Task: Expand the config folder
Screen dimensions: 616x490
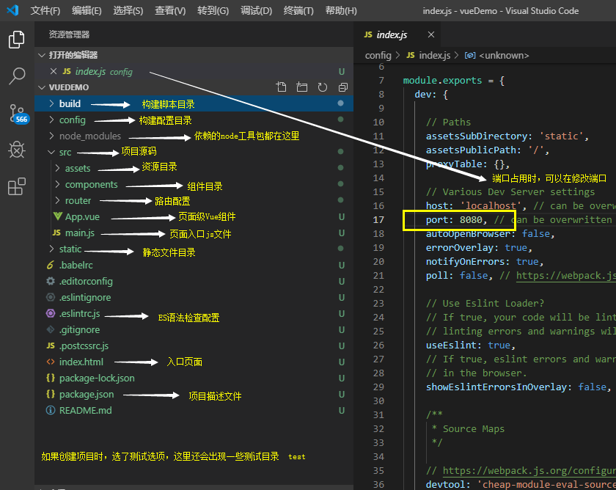Action: click(51, 120)
